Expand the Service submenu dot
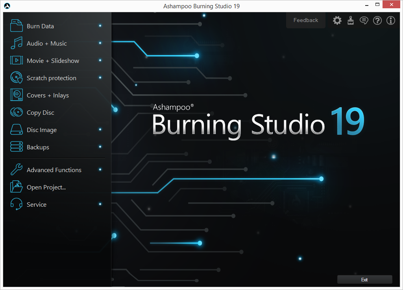The width and height of the screenshot is (403, 290). coord(100,204)
